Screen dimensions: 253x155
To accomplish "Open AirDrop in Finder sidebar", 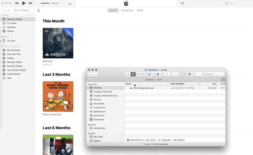I will tap(106, 99).
